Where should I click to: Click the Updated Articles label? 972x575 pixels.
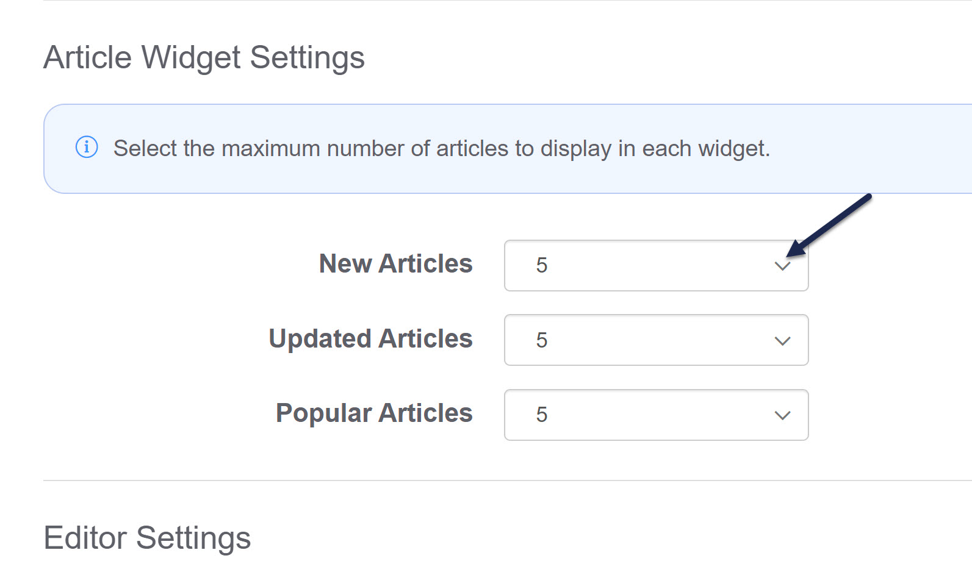click(x=370, y=339)
